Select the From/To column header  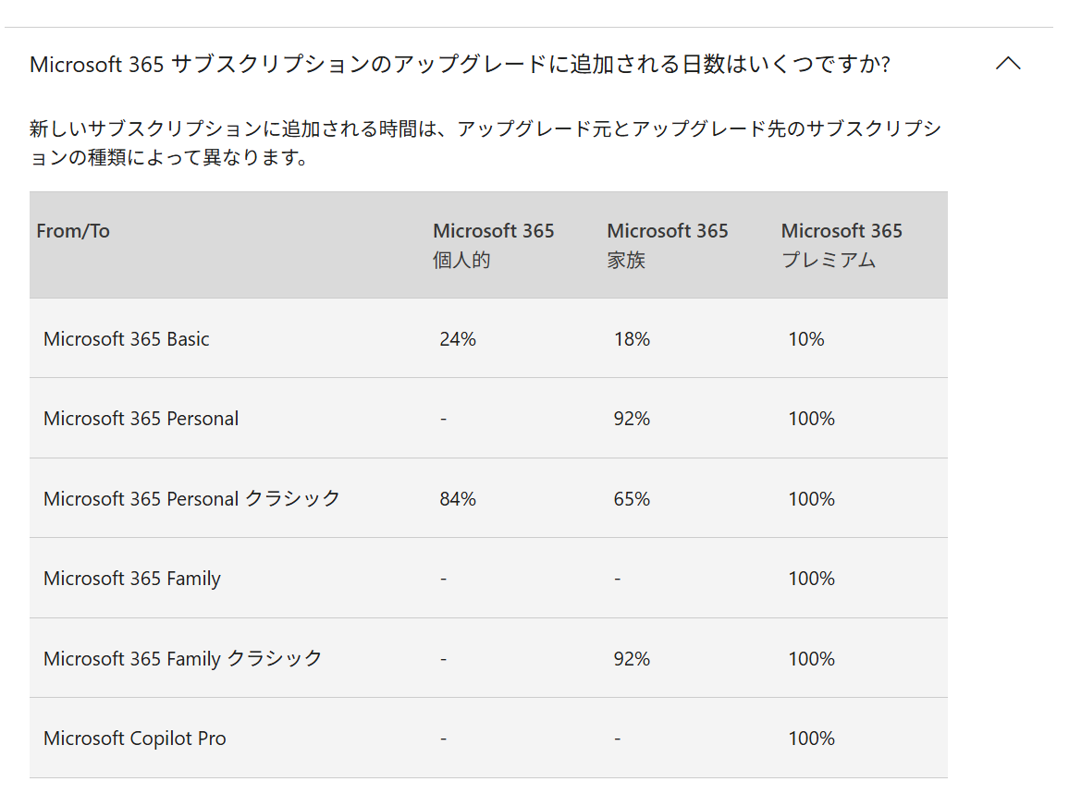[x=73, y=231]
